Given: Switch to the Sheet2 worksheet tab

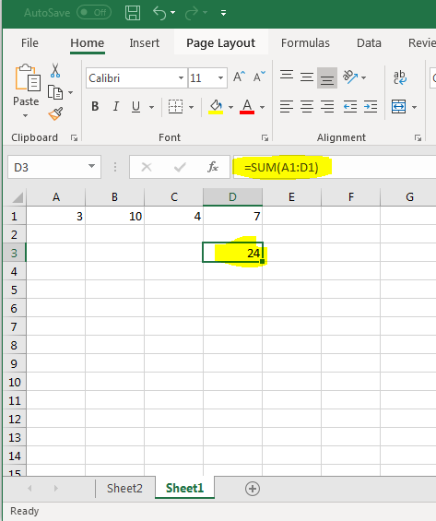Looking at the screenshot, I should pos(124,488).
